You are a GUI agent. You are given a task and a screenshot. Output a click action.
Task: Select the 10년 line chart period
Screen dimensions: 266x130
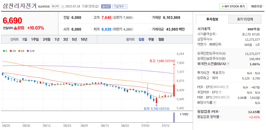84,40
